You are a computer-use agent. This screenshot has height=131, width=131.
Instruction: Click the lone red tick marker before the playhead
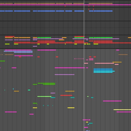[65, 6]
